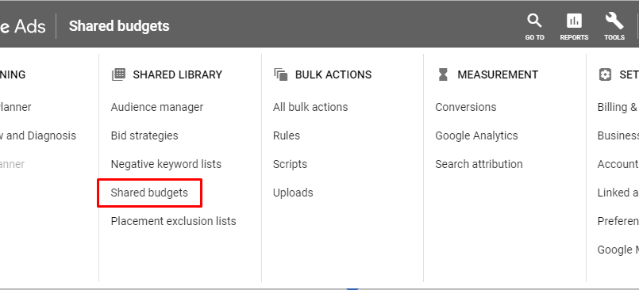Image resolution: width=639 pixels, height=290 pixels.
Task: Select the Bulk Actions stacked squares icon
Action: tap(281, 74)
